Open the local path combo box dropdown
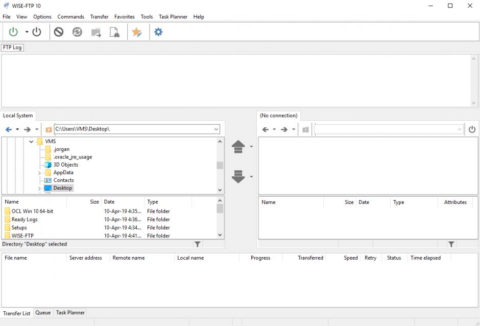The height and width of the screenshot is (326, 480). 216,129
